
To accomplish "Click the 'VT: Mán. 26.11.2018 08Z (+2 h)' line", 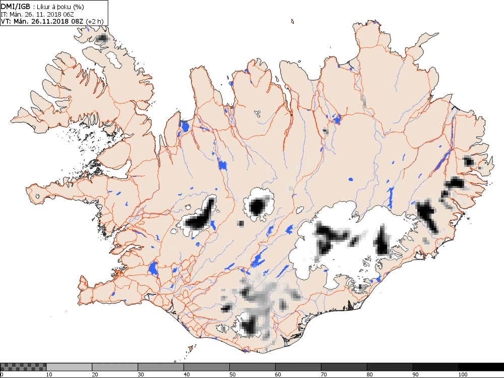I will pos(52,21).
